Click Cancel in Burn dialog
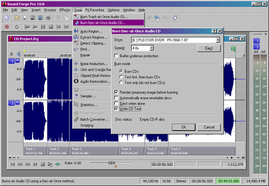 (209, 127)
